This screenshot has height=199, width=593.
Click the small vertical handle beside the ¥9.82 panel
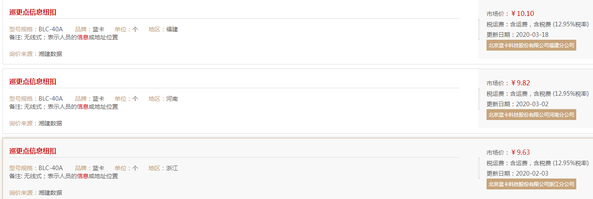[479, 99]
